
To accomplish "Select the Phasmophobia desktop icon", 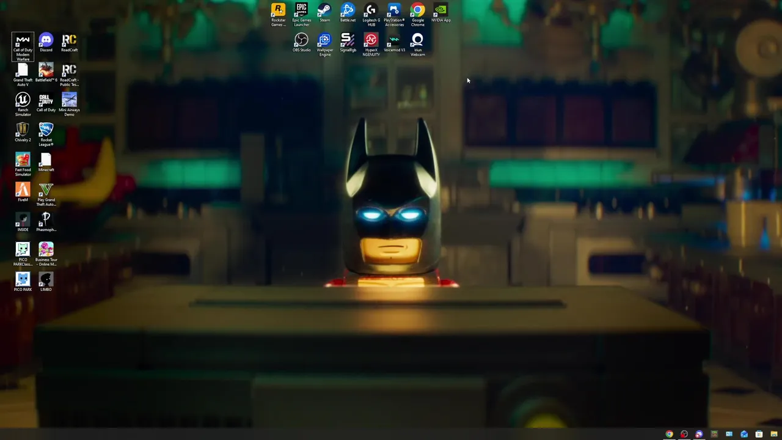I will pyautogui.click(x=46, y=222).
